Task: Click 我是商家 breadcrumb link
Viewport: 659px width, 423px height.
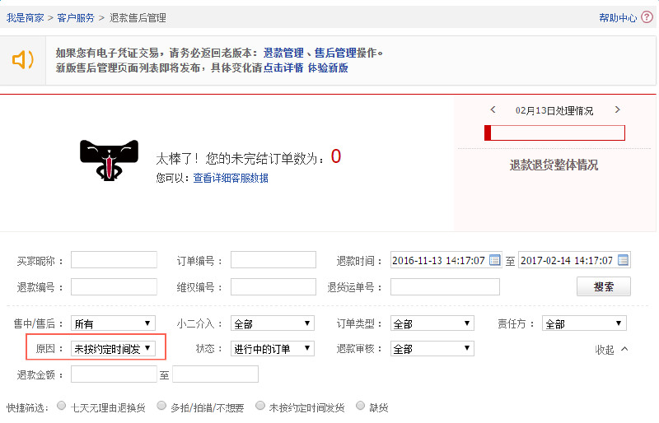Action: click(26, 17)
